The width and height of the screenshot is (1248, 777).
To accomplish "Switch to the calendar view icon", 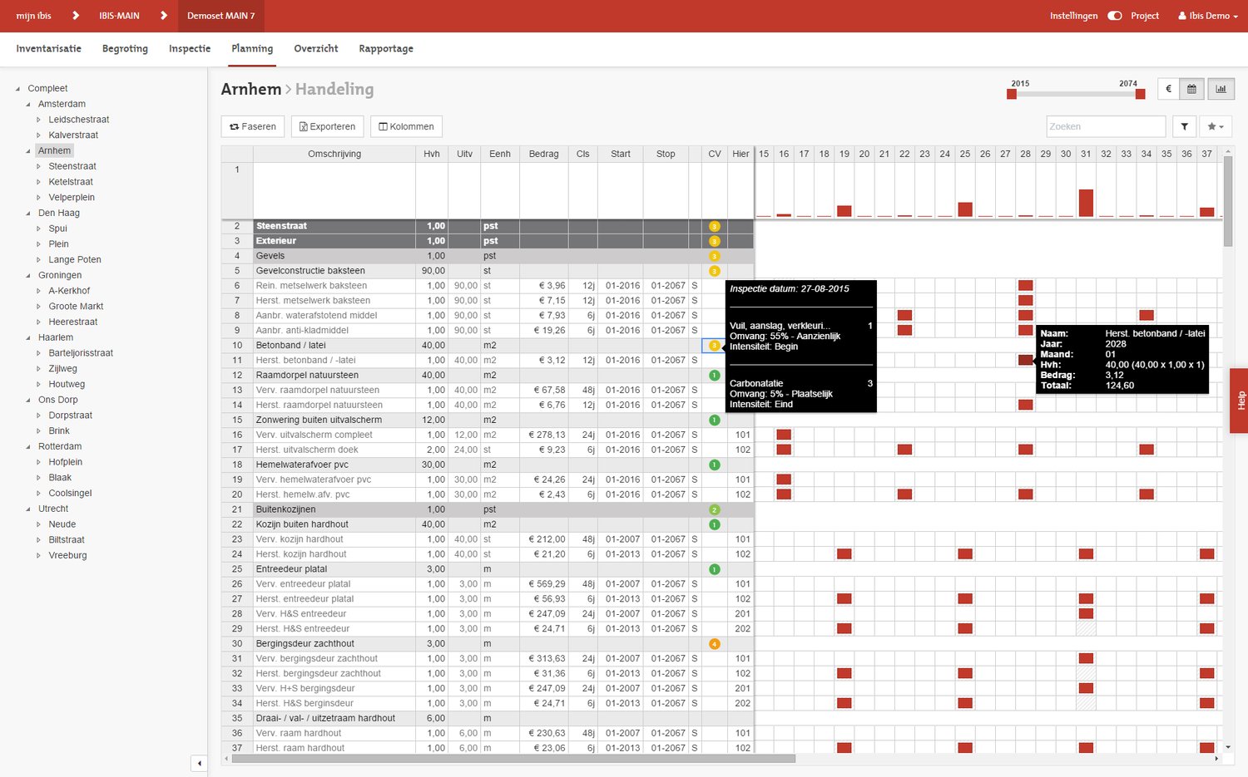I will 1191,89.
